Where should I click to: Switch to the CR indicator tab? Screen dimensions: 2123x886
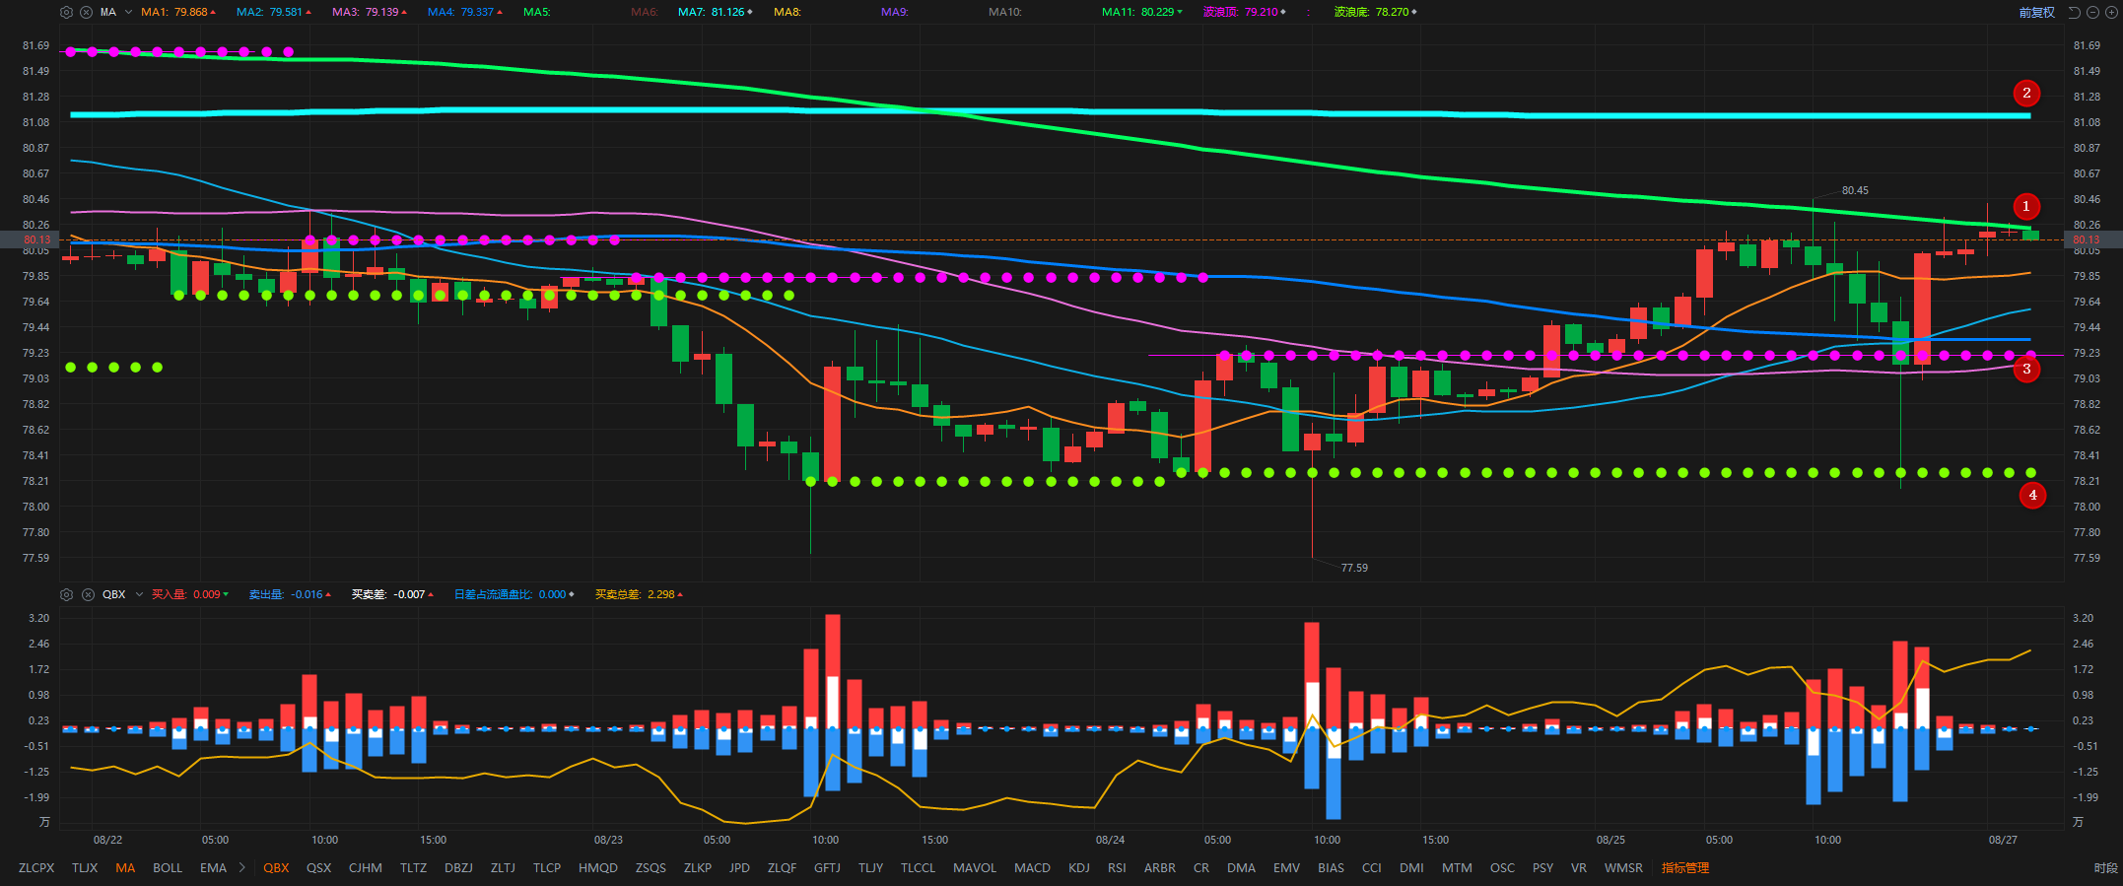(x=1201, y=867)
